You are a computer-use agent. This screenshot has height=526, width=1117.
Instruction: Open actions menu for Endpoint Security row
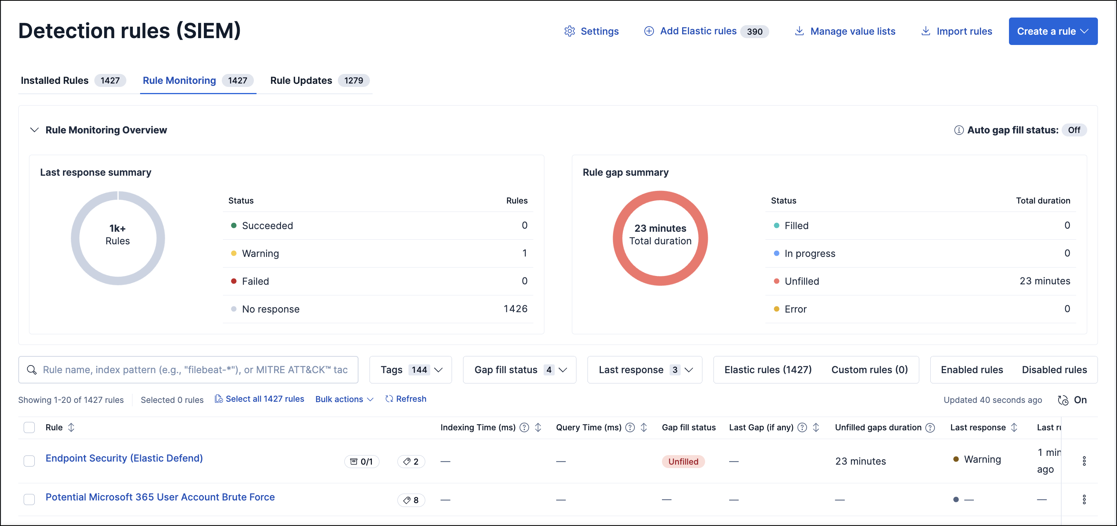[x=1084, y=460]
